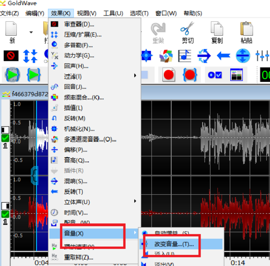Open the 窗口(W) menu
Screen dimensions: 270x266
click(x=166, y=13)
